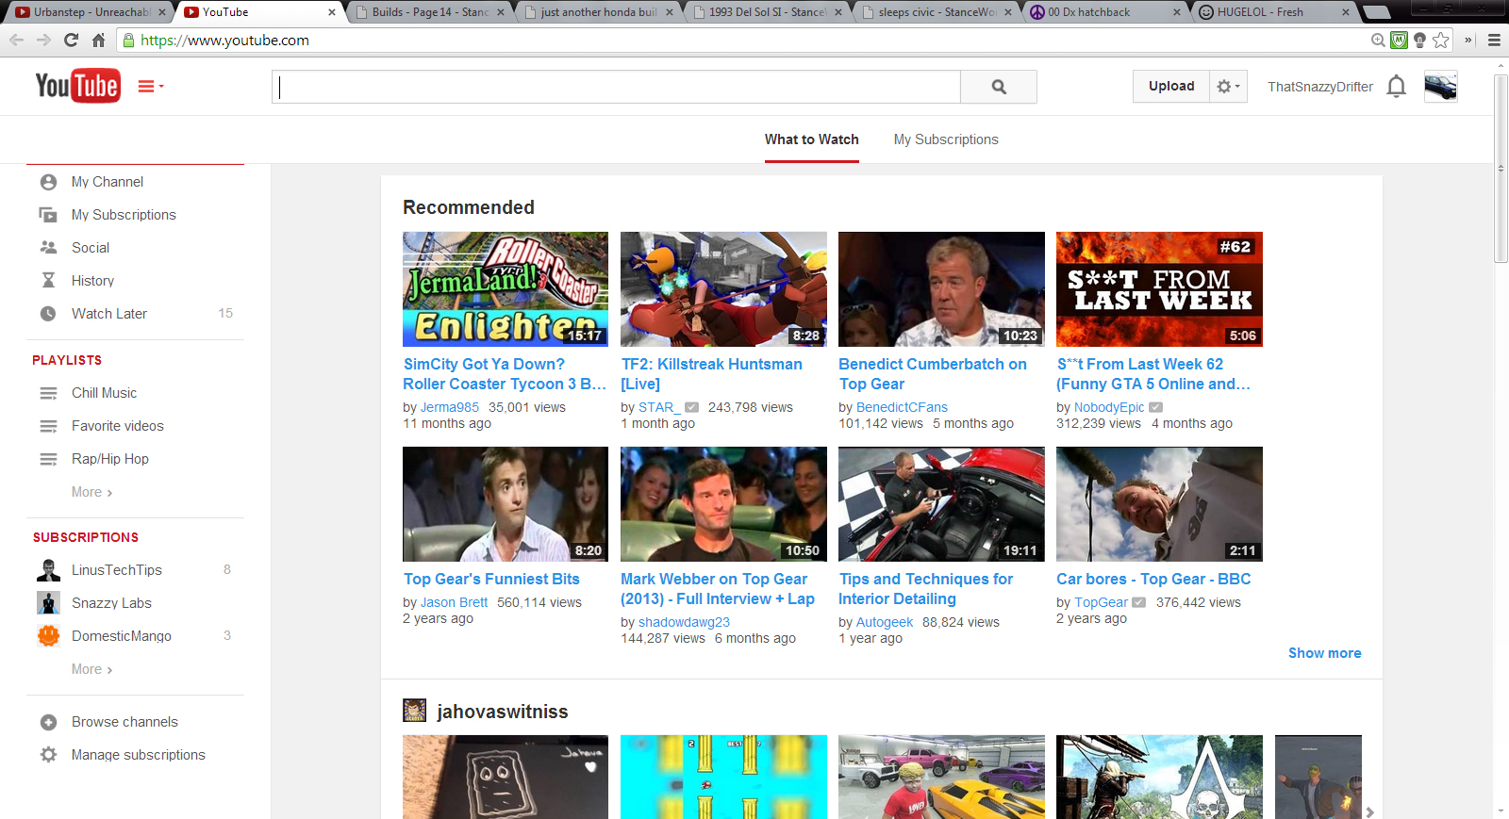Screen dimensions: 1509x819
Task: Click the page vertical scrollbar thumb
Action: point(1501,168)
